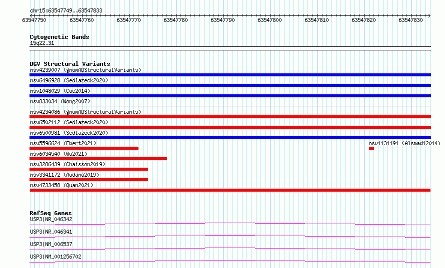Open the USP3|NR_046341 gene label
The image size is (445, 268).
coord(51,232)
